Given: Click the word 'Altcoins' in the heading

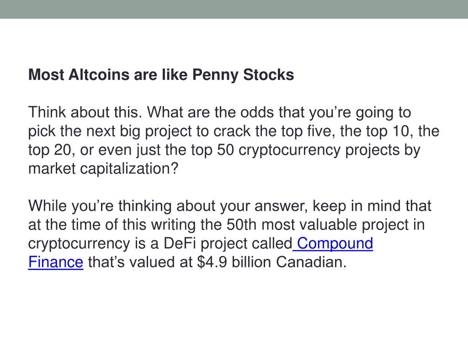Looking at the screenshot, I should pyautogui.click(x=99, y=74).
